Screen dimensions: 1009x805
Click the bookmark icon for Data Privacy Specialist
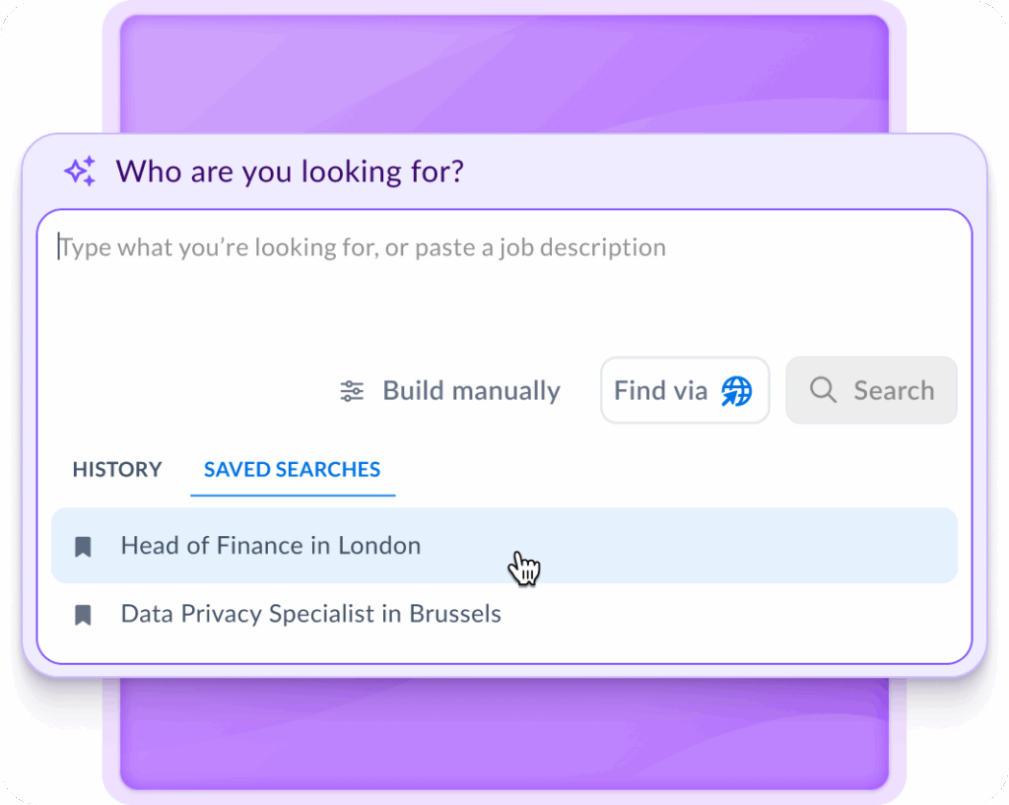click(x=84, y=615)
